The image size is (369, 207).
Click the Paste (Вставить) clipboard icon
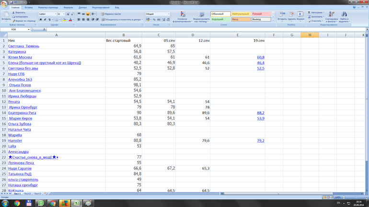[x=5, y=15]
